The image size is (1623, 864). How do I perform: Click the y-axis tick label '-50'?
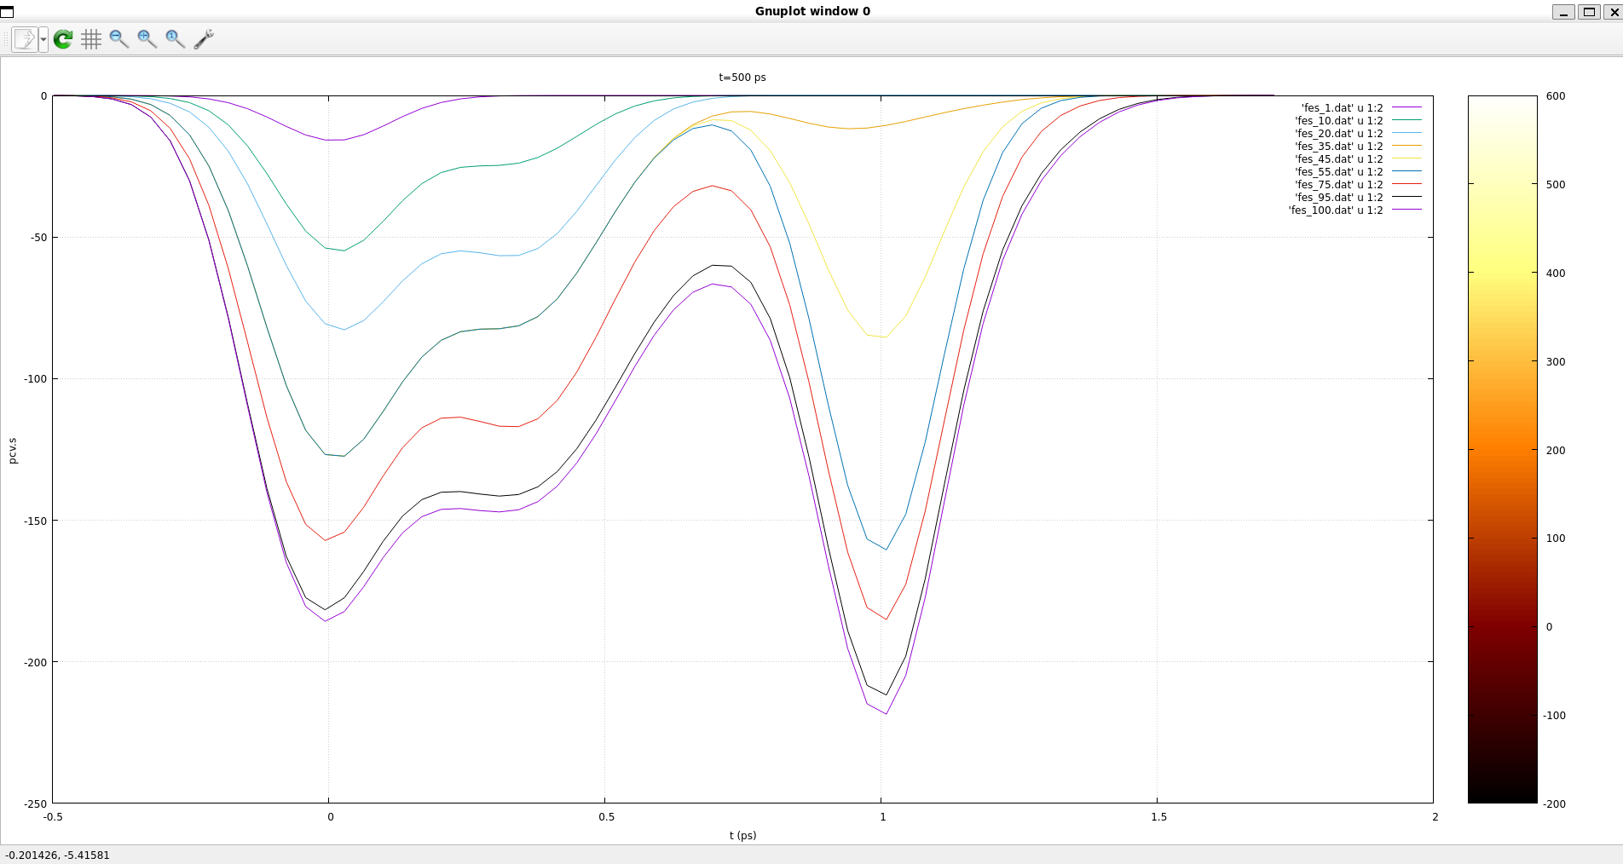(x=38, y=238)
